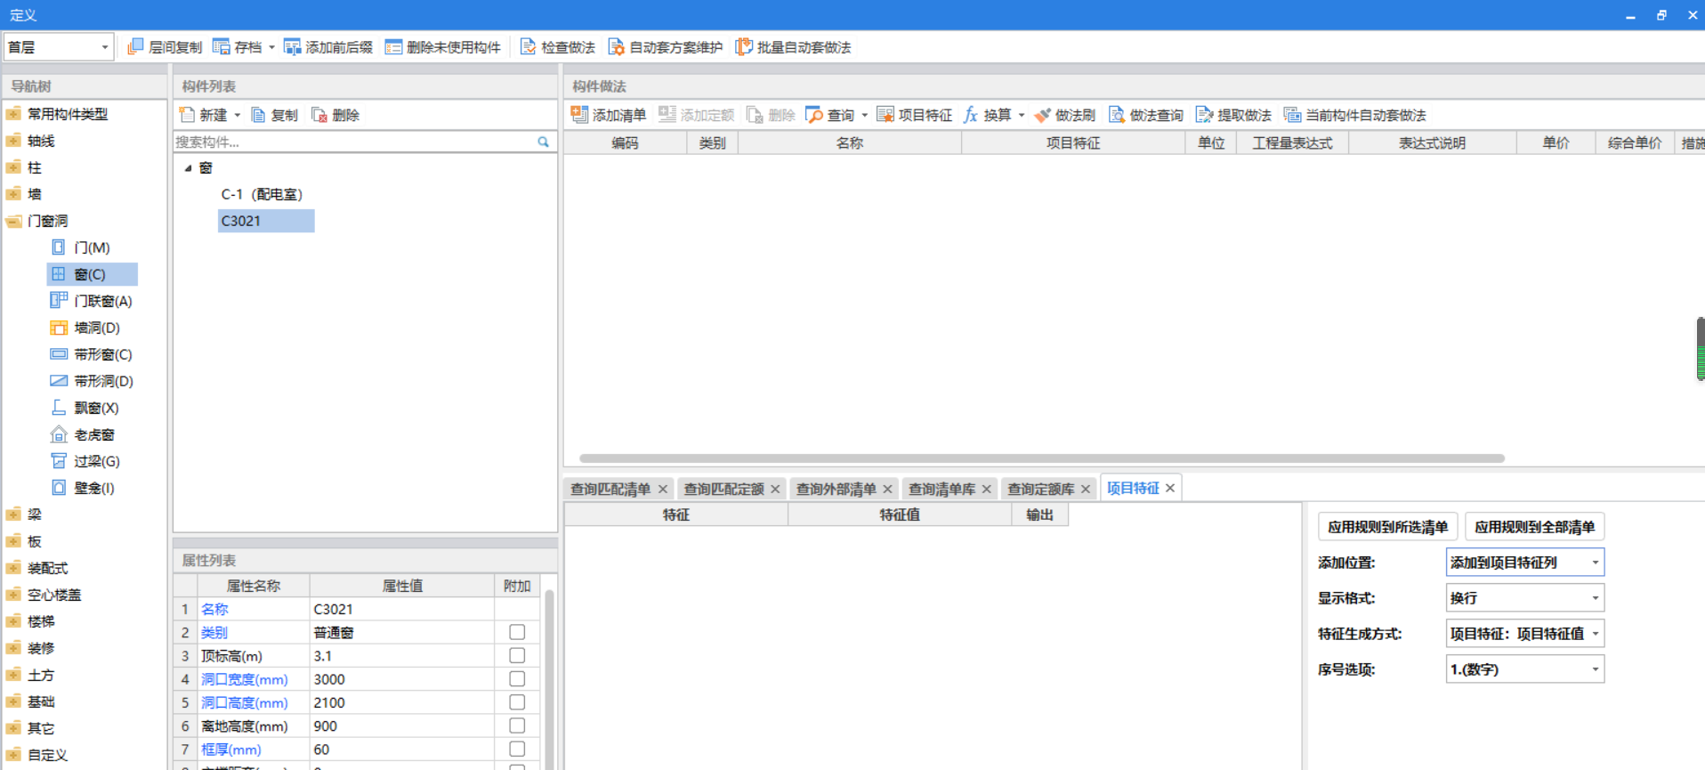Tick the 附加 checkbox for 顶标高(m)

[517, 655]
